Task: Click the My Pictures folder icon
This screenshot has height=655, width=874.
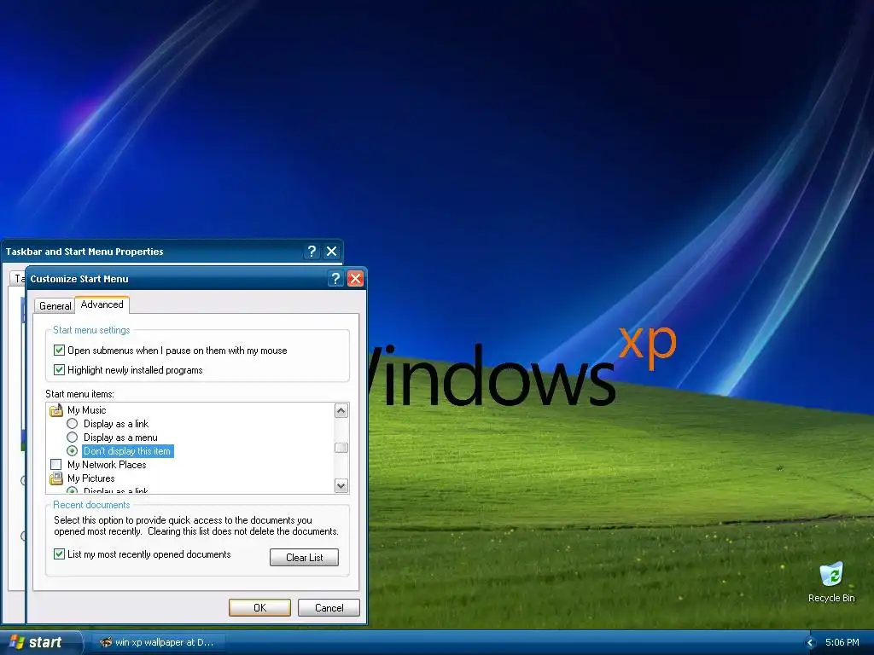Action: [x=56, y=478]
